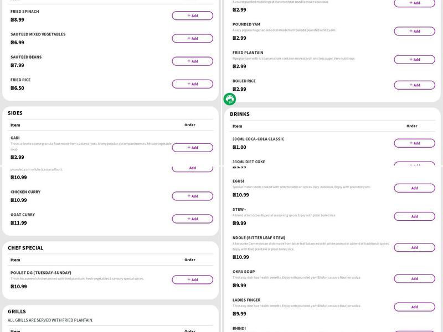The height and width of the screenshot is (332, 443).
Task: Add Pounded Yam to order
Action: point(414,31)
